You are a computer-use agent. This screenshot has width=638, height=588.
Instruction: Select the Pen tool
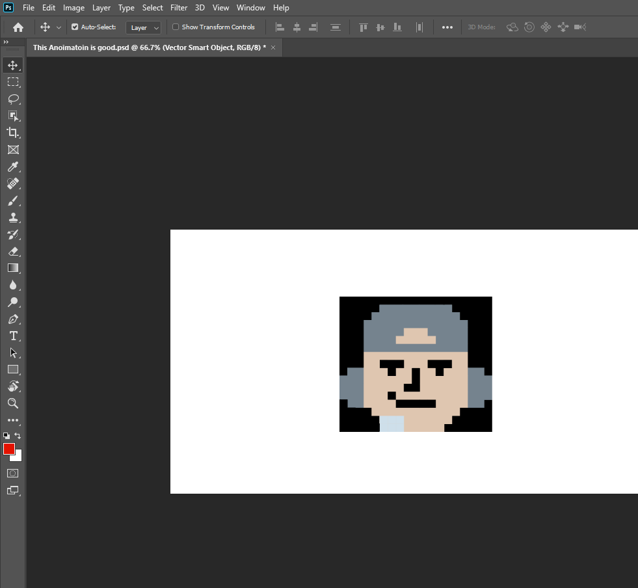click(x=13, y=319)
